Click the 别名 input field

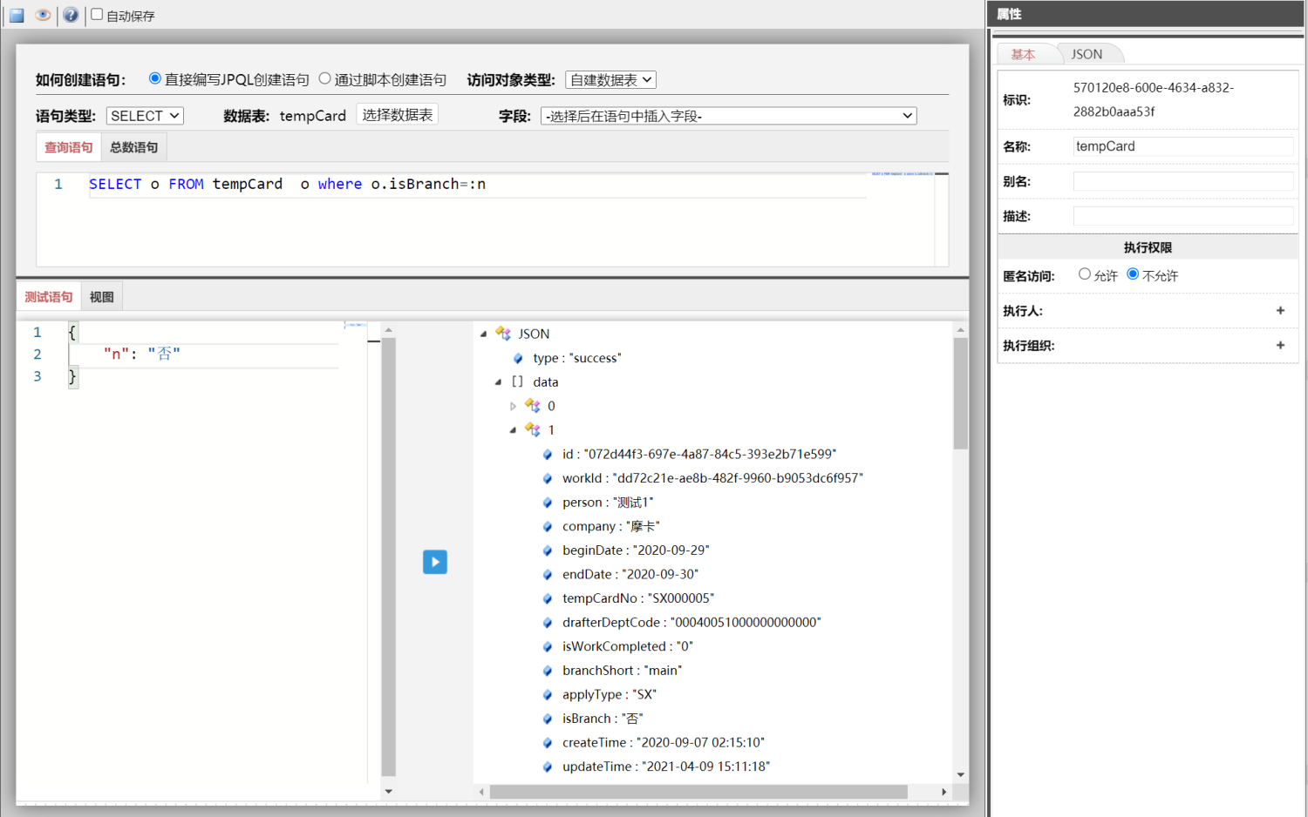click(x=1182, y=181)
